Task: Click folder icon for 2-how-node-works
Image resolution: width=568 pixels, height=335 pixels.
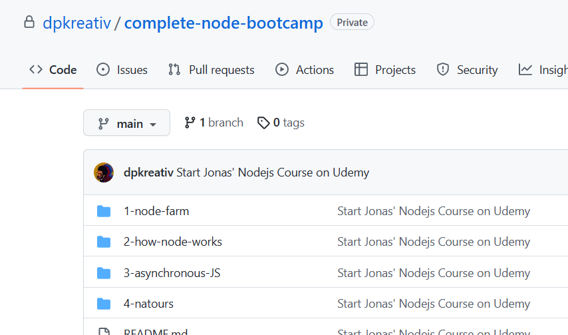Action: click(x=104, y=242)
